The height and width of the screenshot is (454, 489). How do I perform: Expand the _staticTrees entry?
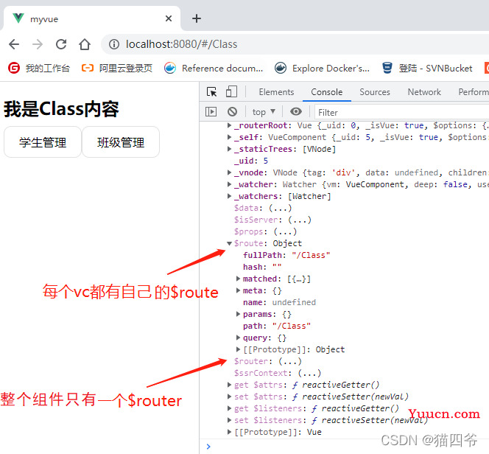[x=230, y=149]
